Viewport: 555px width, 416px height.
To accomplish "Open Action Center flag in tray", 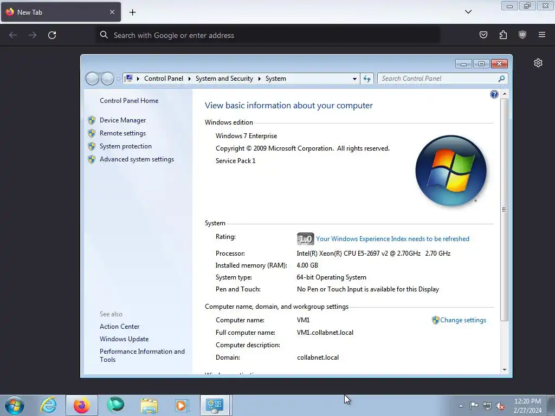I will [x=474, y=406].
